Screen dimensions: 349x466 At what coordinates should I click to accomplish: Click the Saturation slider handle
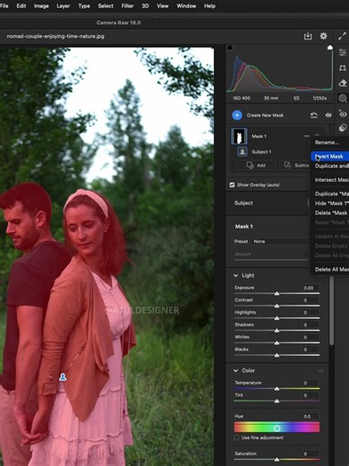click(x=277, y=460)
